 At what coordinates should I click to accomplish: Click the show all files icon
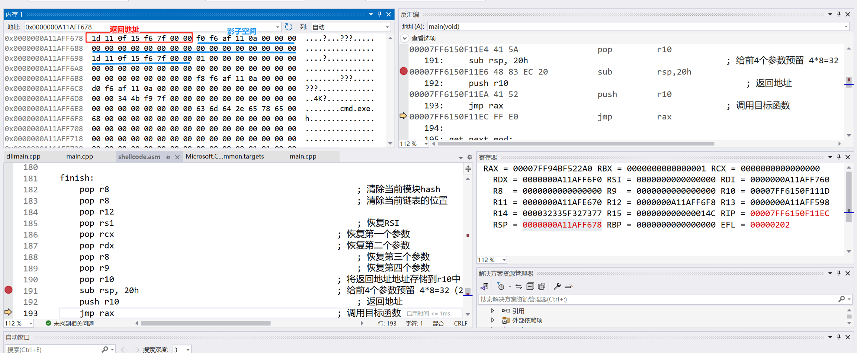pyautogui.click(x=542, y=286)
